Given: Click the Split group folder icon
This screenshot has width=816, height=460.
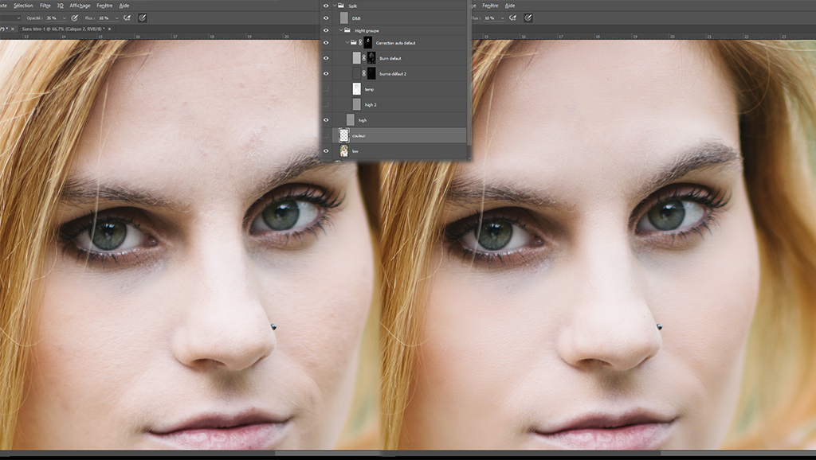Looking at the screenshot, I should click(341, 5).
